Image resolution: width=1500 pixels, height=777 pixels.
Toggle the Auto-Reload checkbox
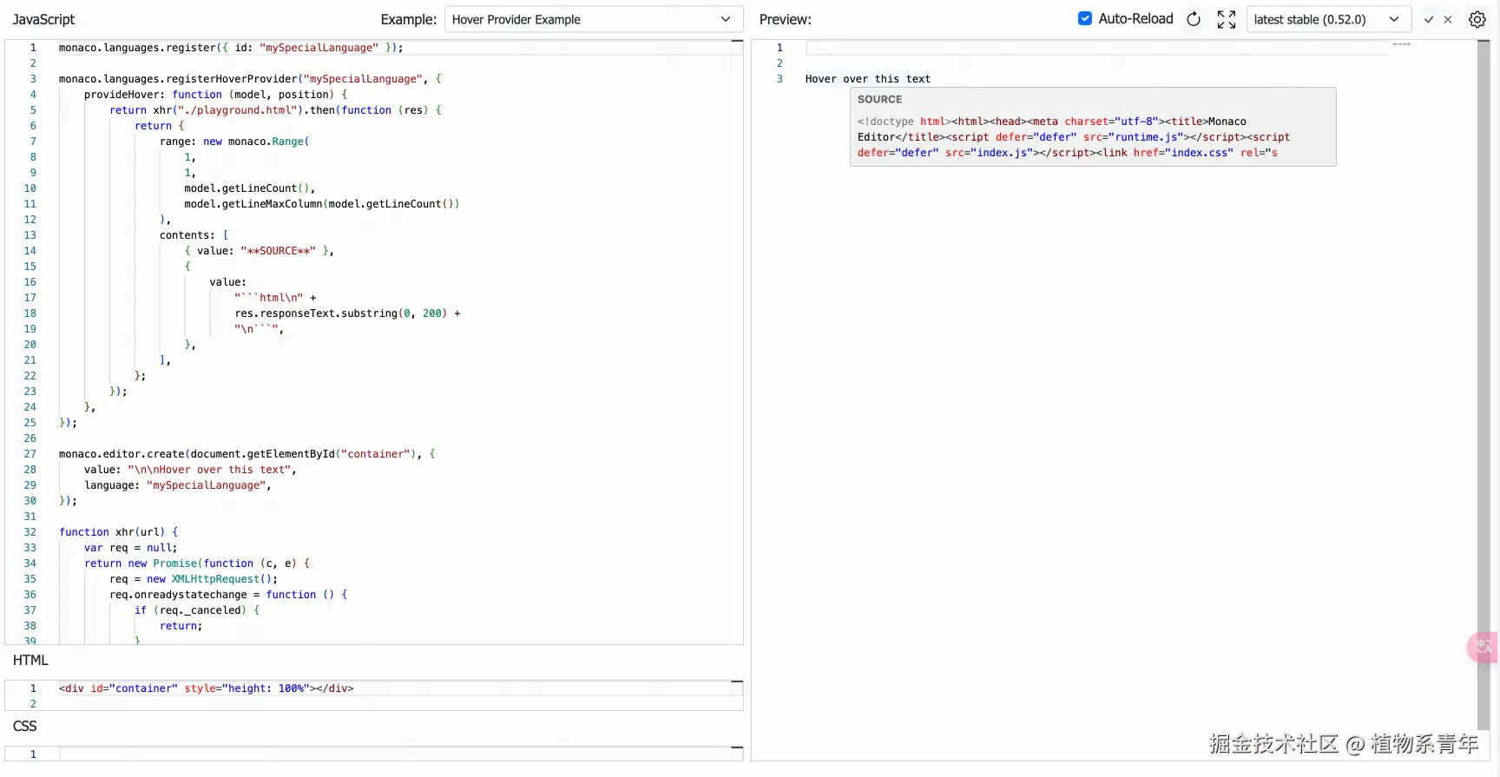point(1085,18)
